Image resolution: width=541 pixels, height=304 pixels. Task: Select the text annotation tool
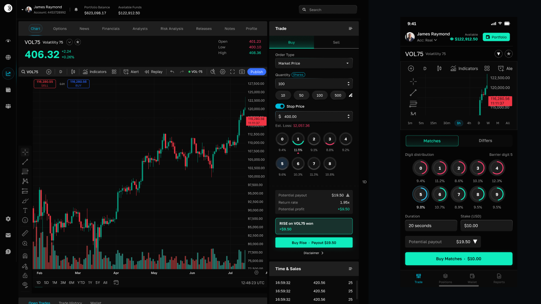(x=25, y=210)
